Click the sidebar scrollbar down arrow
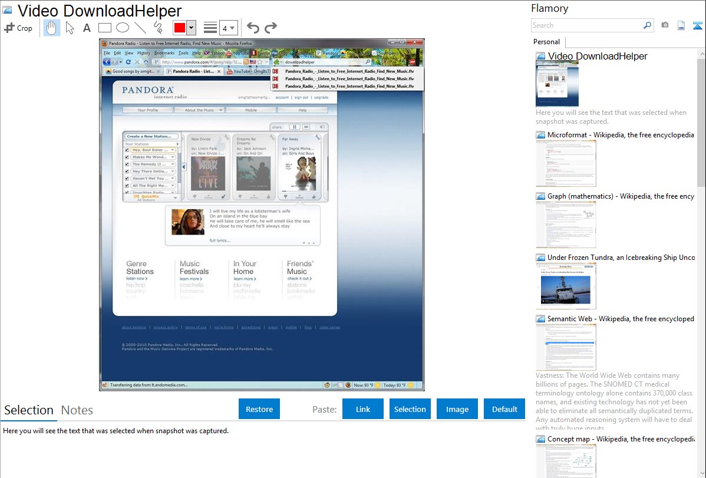The height and width of the screenshot is (478, 706). click(701, 473)
